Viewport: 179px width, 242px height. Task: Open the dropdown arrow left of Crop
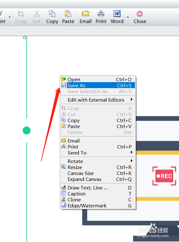tap(9, 17)
